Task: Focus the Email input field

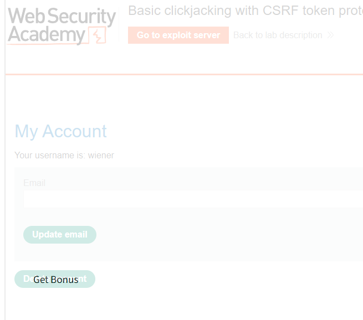Action: pyautogui.click(x=193, y=199)
